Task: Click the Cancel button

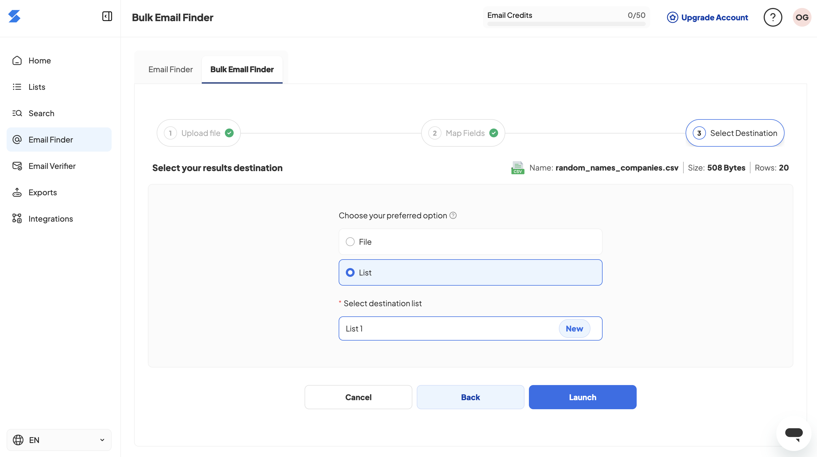Action: pyautogui.click(x=358, y=397)
